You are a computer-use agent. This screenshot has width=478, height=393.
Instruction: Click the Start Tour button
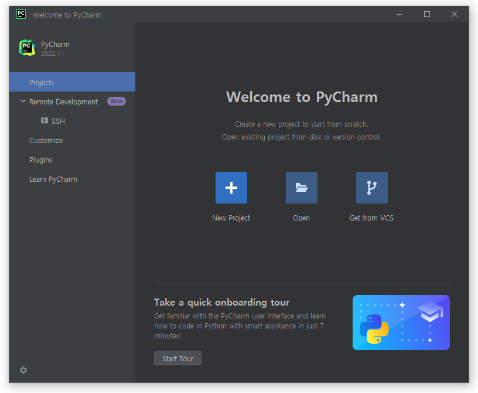coord(177,358)
